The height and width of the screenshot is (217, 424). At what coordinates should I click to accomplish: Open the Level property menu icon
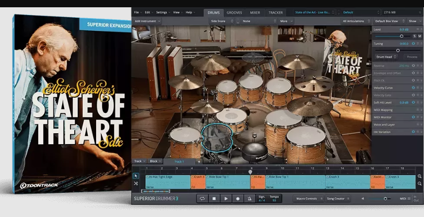point(418,29)
